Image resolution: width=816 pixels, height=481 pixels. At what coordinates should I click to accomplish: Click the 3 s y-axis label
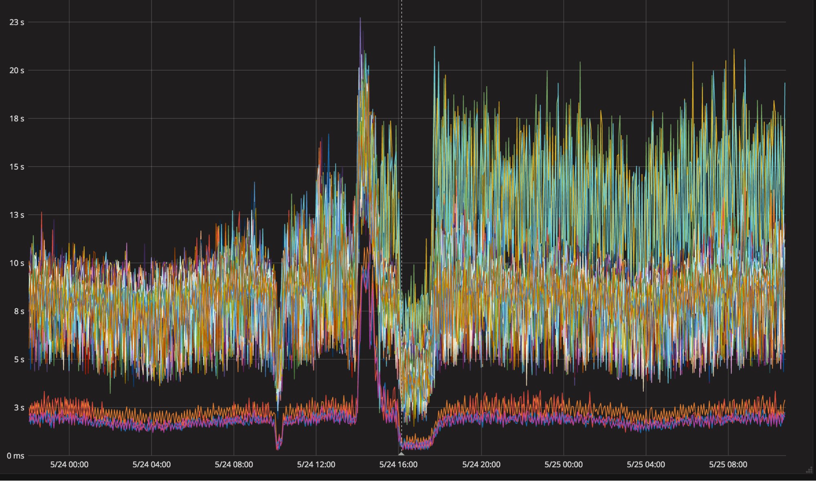click(19, 408)
